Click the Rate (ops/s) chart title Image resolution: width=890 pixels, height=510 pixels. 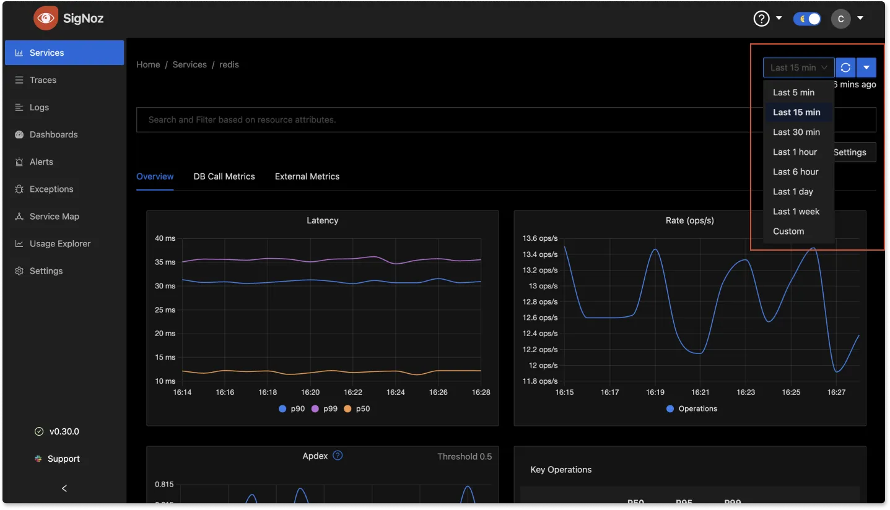[x=689, y=220]
